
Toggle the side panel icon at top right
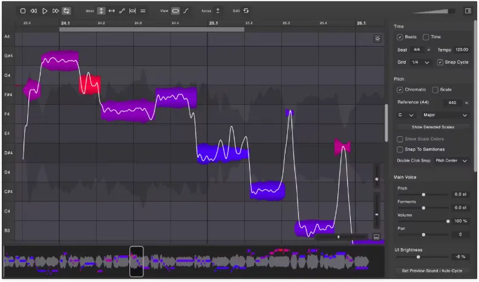468,11
